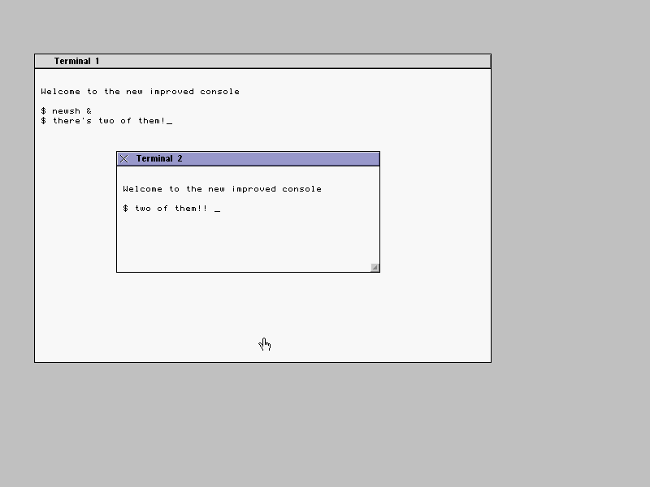Viewport: 650px width, 487px height.
Task: Click the "two of them!!" prompt line in Terminal 2
Action: pyautogui.click(x=171, y=209)
